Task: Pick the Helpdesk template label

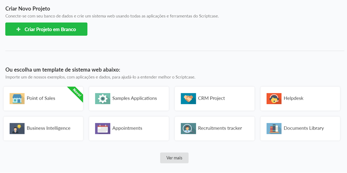Action: (x=293, y=98)
